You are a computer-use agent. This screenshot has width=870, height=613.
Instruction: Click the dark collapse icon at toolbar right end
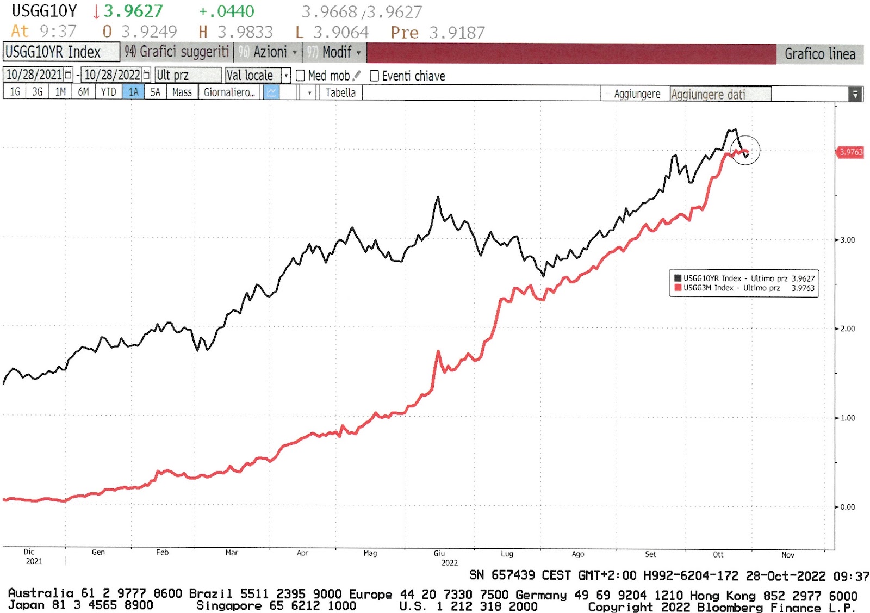pos(855,94)
